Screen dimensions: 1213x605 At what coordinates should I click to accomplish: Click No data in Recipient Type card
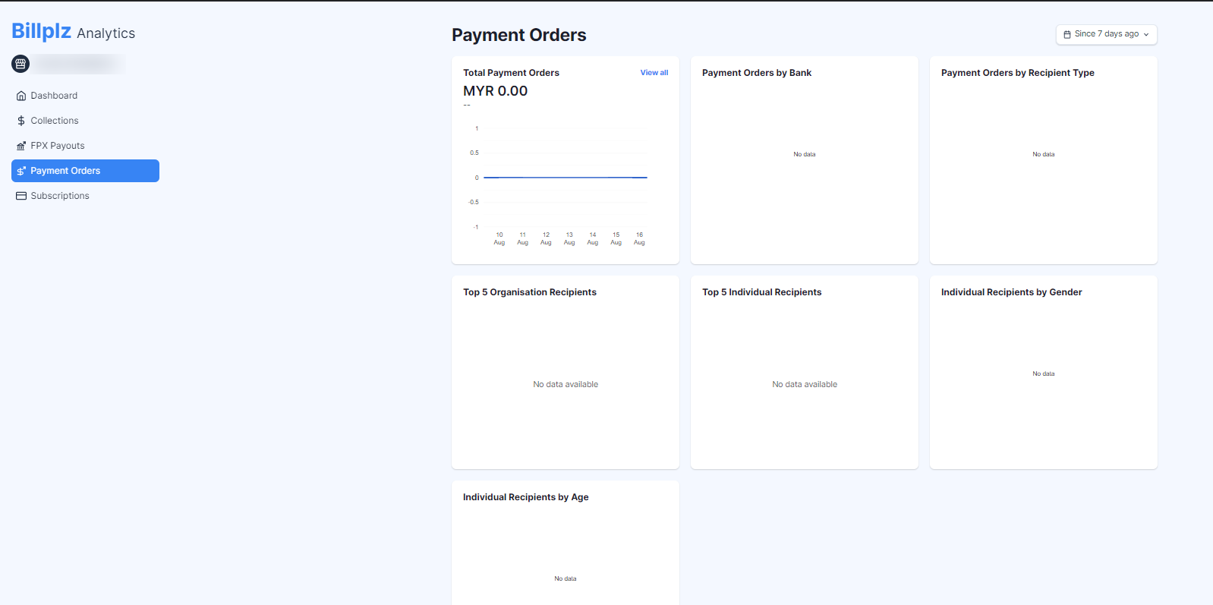[x=1044, y=154]
